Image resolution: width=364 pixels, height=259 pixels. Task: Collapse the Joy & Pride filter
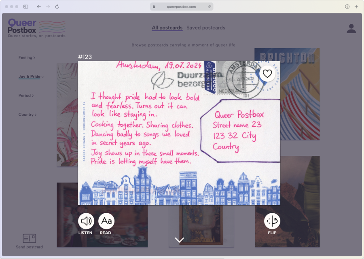click(x=31, y=76)
